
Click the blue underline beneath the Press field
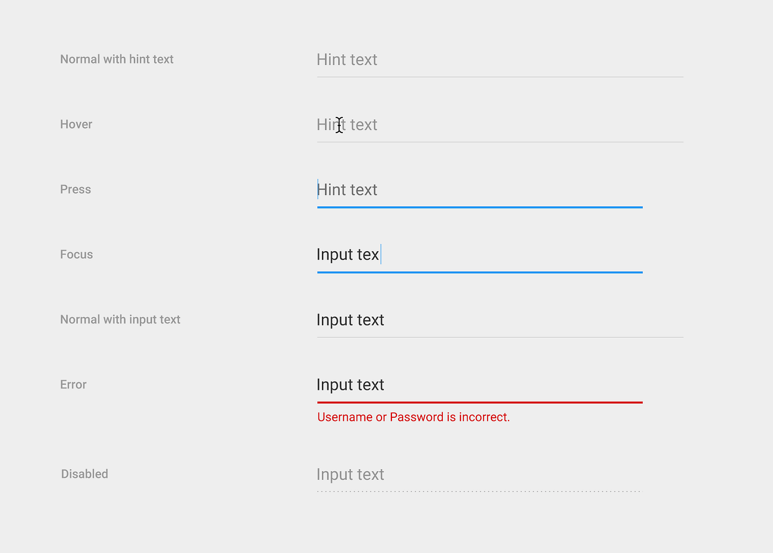tap(479, 208)
